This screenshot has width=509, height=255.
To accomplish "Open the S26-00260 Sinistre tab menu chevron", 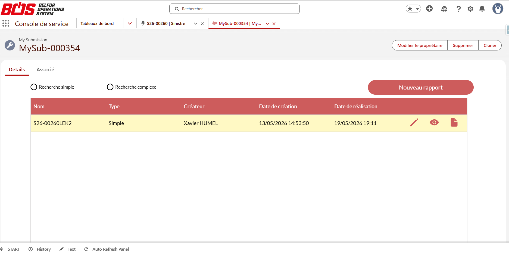I will pyautogui.click(x=196, y=24).
